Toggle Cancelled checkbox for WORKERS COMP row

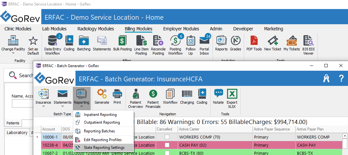tap(167, 137)
